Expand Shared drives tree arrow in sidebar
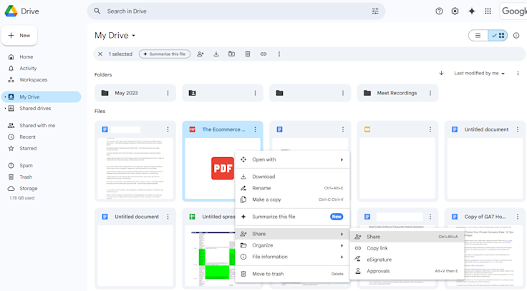The width and height of the screenshot is (527, 291). click(5, 109)
